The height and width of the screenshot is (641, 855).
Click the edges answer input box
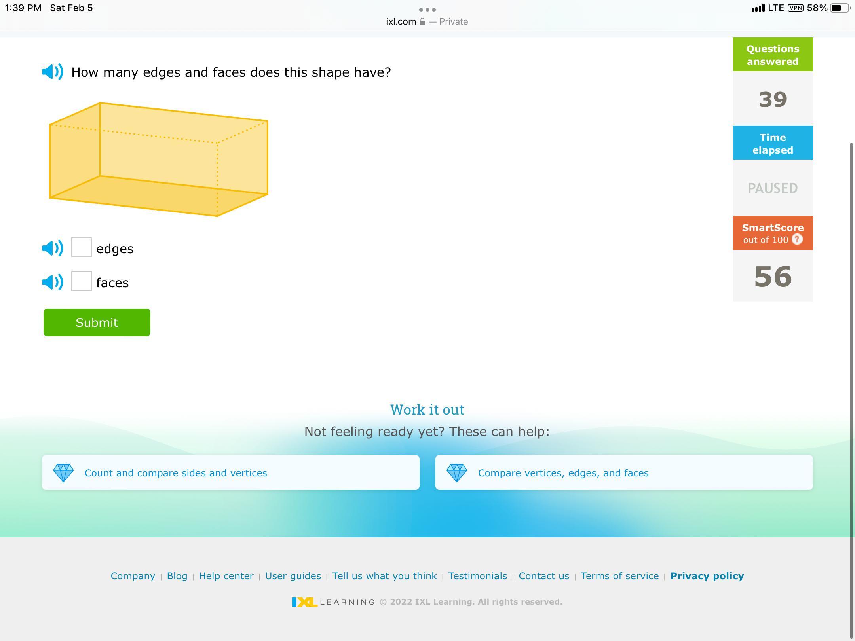pos(82,248)
